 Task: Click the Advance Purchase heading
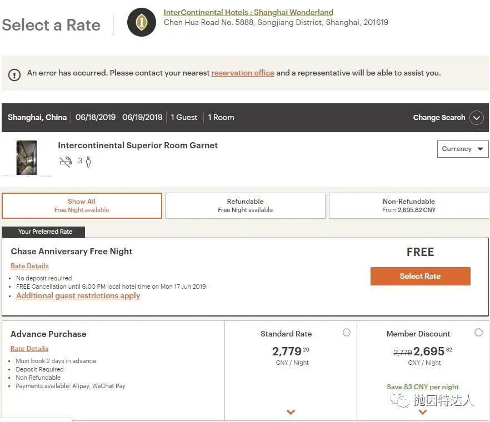pyautogui.click(x=48, y=334)
